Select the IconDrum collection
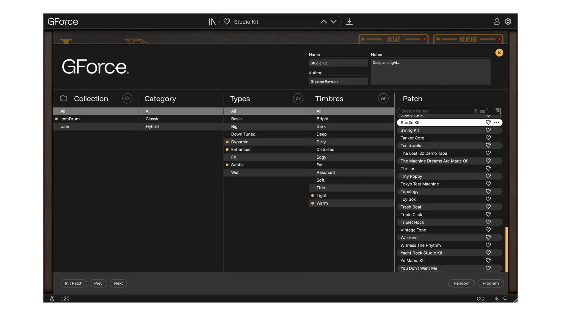 pyautogui.click(x=96, y=119)
